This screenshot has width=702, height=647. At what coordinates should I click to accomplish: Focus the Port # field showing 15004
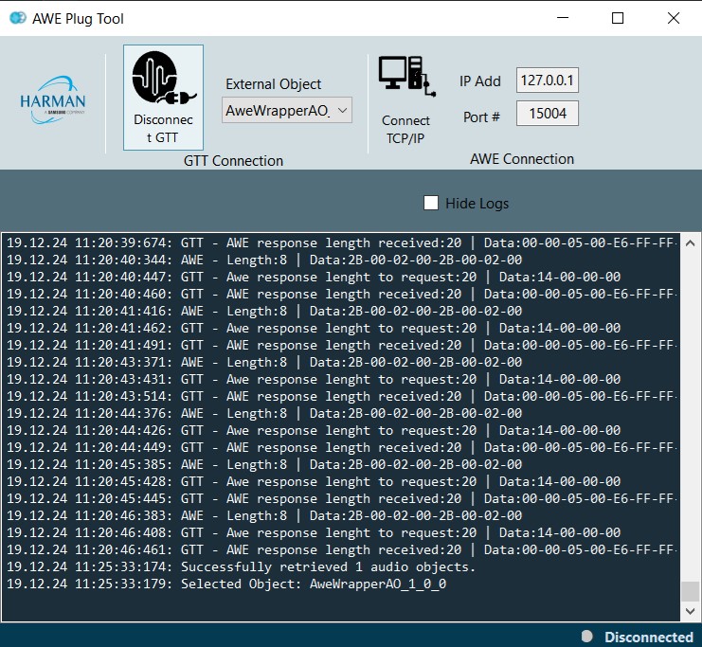[x=548, y=114]
